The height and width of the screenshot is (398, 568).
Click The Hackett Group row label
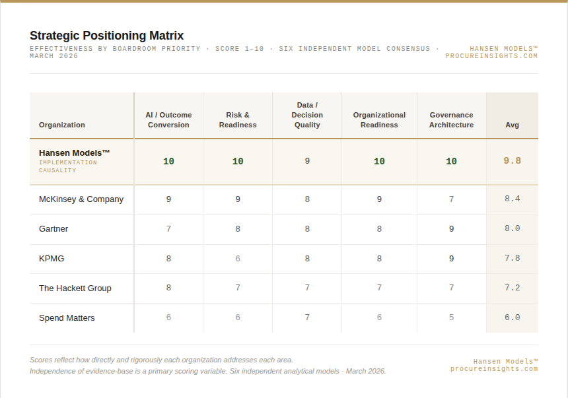pyautogui.click(x=75, y=288)
